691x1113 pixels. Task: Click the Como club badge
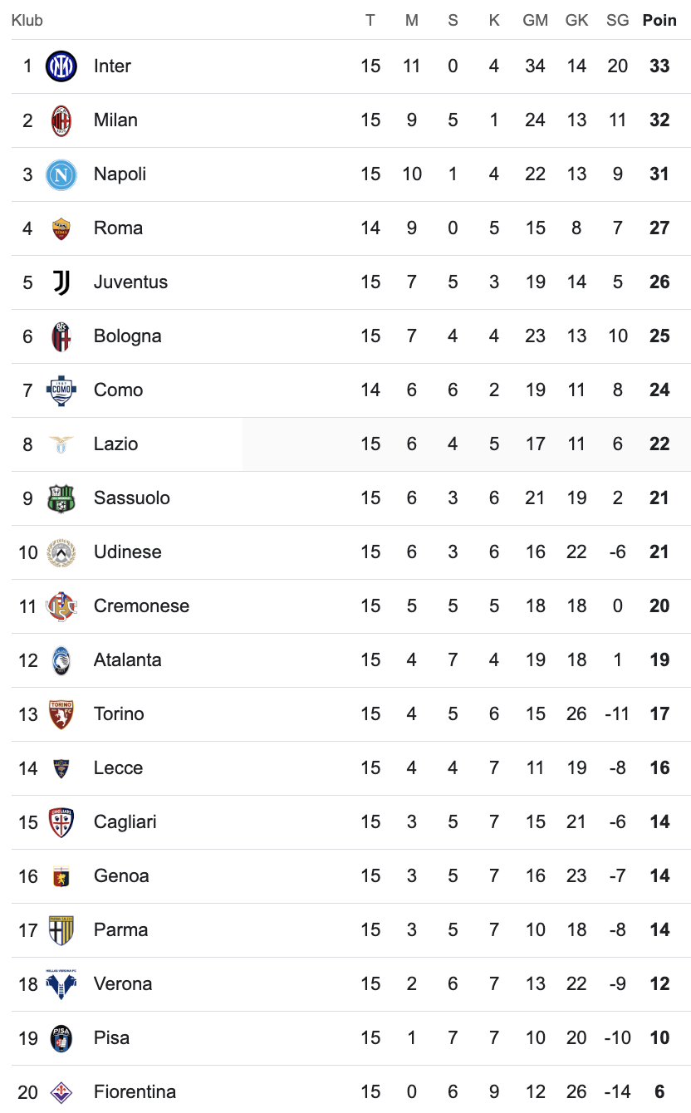(x=61, y=390)
